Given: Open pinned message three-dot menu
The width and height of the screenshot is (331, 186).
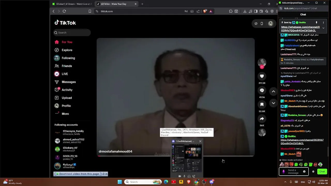Looking at the screenshot, I should (x=323, y=22).
